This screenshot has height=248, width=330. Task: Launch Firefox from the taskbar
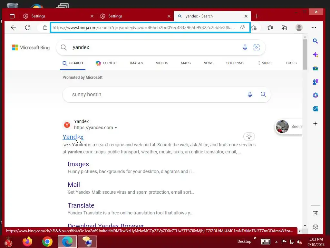tap(28, 242)
